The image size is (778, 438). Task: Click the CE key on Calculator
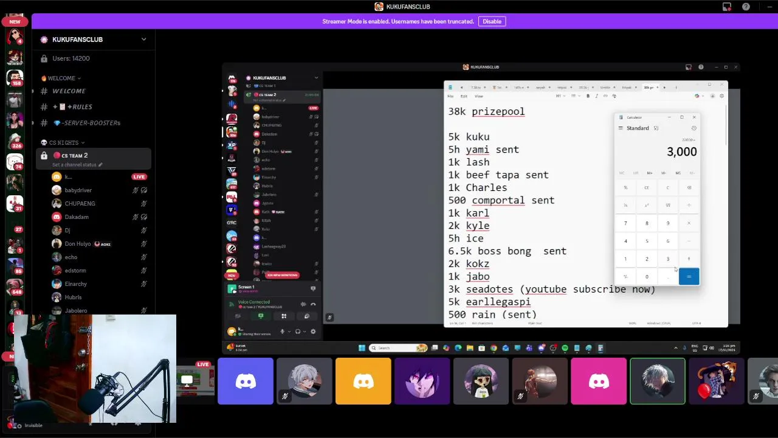[x=647, y=188]
